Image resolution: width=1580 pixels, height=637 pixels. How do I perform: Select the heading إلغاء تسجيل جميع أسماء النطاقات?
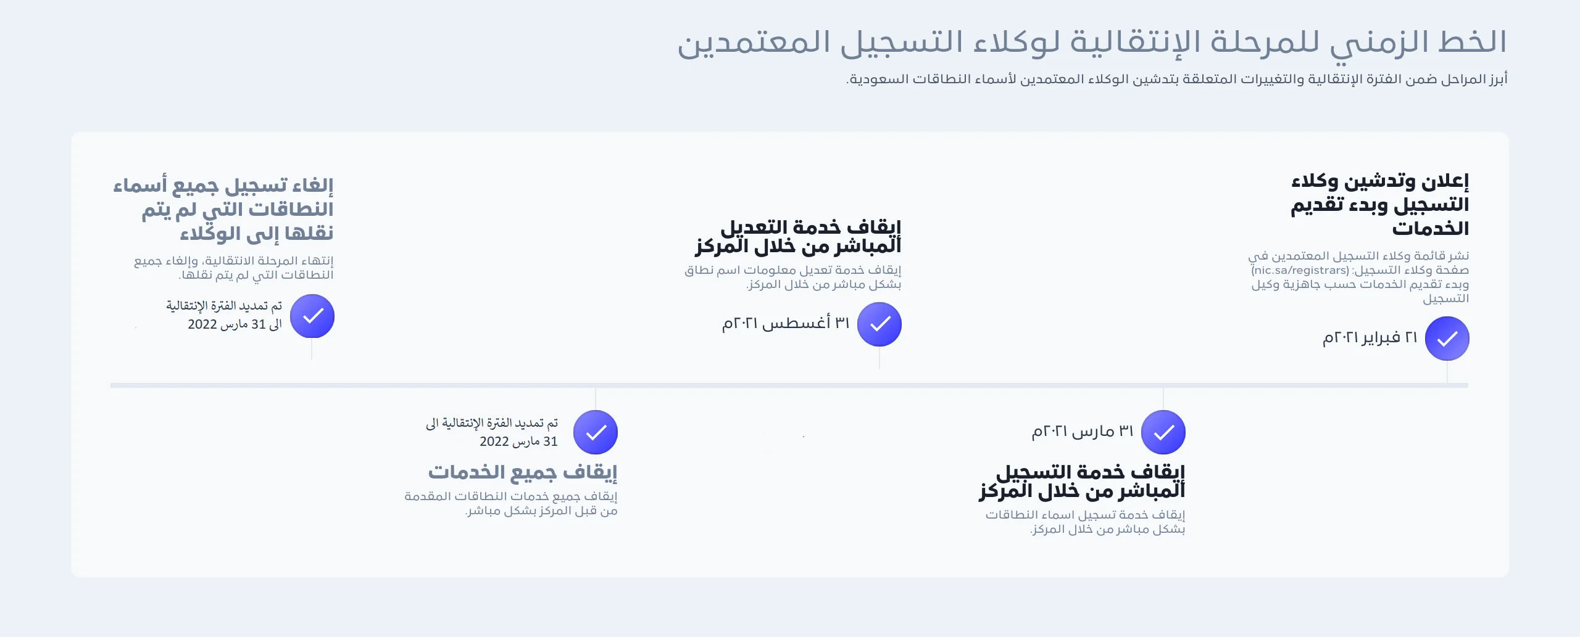223,208
